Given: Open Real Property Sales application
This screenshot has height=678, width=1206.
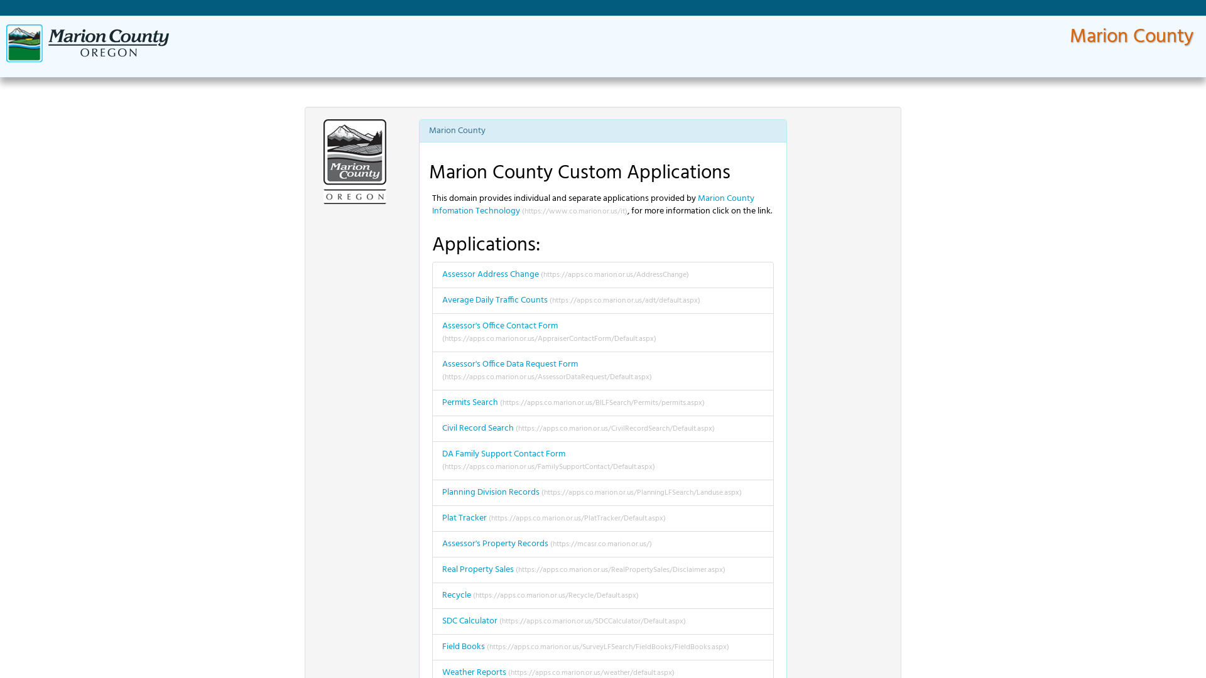Looking at the screenshot, I should tap(477, 569).
